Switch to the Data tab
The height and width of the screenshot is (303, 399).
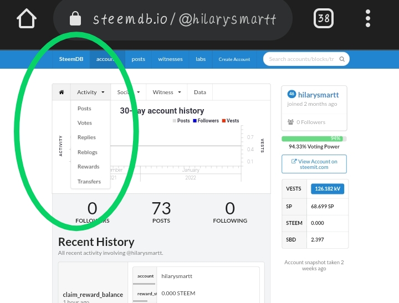[x=200, y=92]
